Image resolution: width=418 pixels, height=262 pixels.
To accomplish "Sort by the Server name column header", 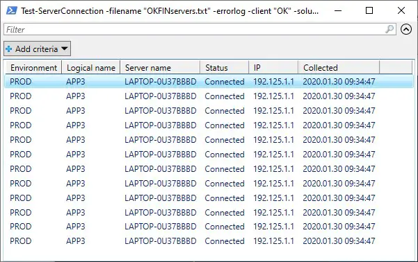I will [x=160, y=68].
